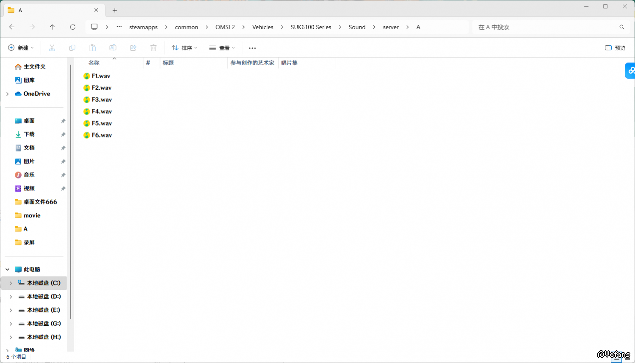The height and width of the screenshot is (363, 635).
Task: Click the Sound breadcrumb in the address bar
Action: coord(357,27)
